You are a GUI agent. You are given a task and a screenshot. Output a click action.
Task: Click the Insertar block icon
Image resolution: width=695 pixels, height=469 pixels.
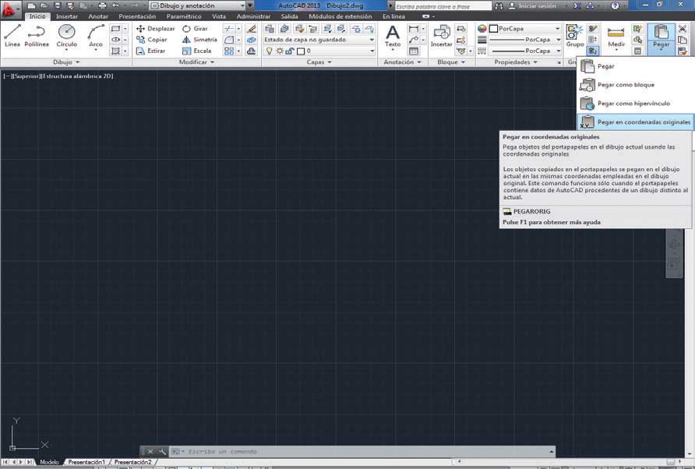(x=442, y=37)
